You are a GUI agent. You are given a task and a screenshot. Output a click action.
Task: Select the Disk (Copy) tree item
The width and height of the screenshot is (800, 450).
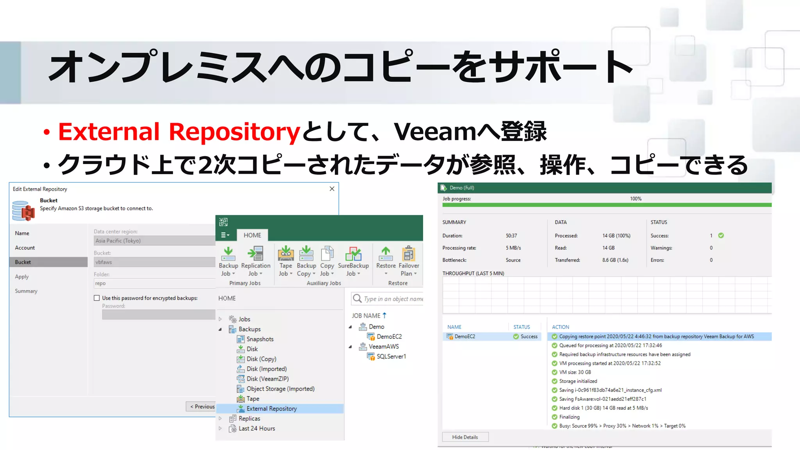257,359
